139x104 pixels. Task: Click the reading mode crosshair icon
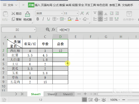click(x=96, y=100)
